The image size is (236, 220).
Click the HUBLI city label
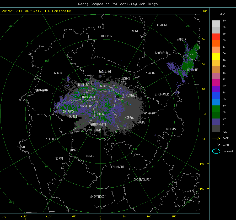point(73,116)
